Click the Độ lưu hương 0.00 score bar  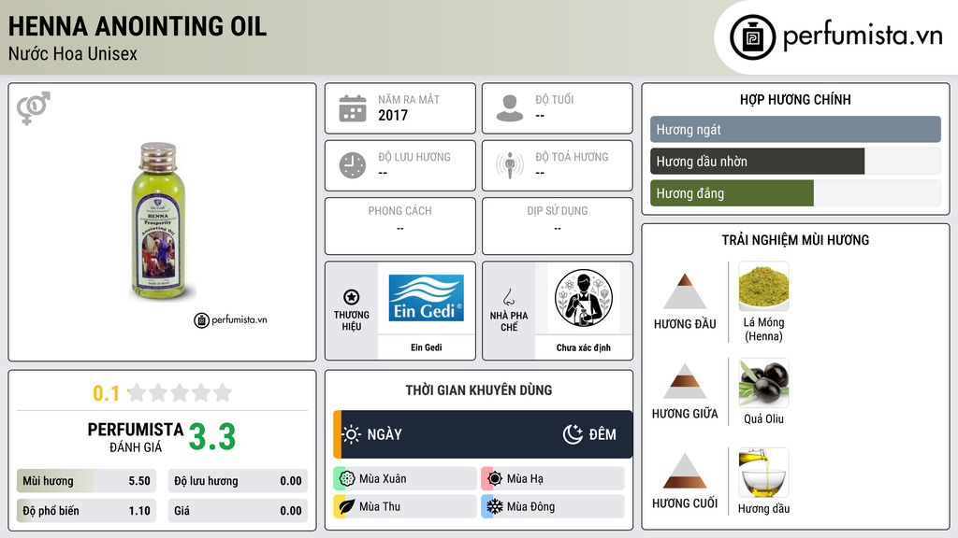[238, 481]
